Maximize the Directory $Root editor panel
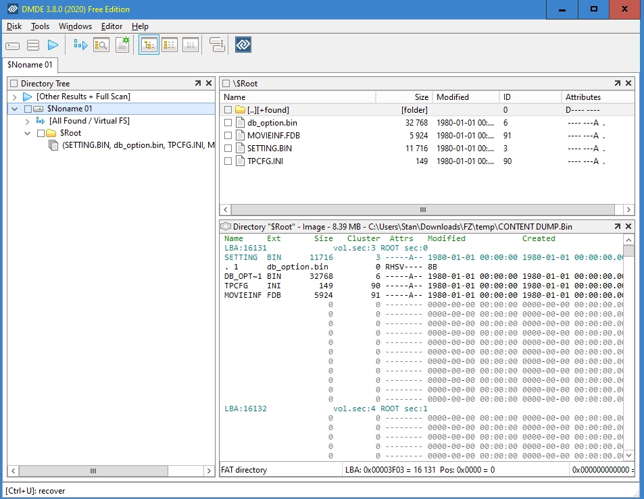The image size is (644, 499). pyautogui.click(x=617, y=226)
